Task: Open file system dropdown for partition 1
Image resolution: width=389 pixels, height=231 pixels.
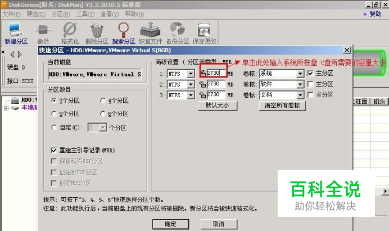Action: (191, 74)
